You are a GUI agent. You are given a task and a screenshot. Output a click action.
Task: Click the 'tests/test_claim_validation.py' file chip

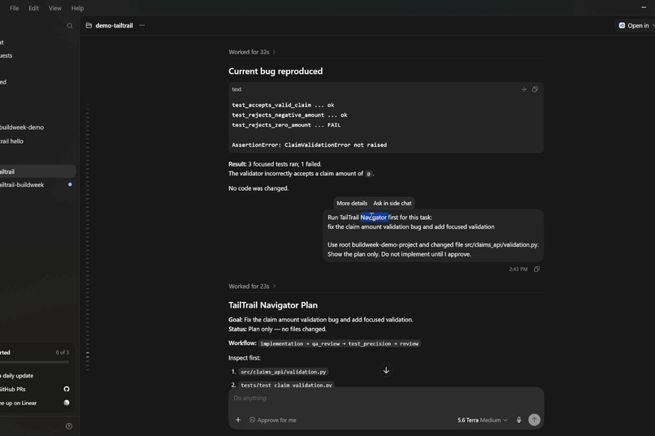coord(286,385)
